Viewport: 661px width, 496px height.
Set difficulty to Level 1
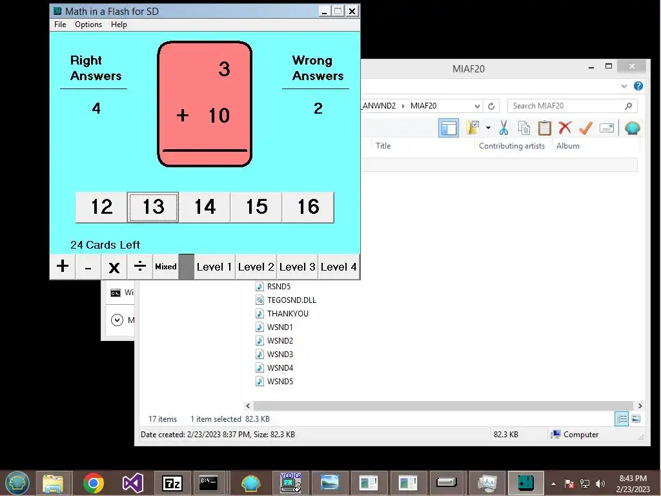click(x=214, y=267)
